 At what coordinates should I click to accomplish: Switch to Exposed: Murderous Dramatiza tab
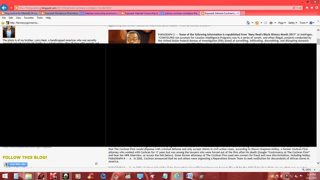coord(60,13)
